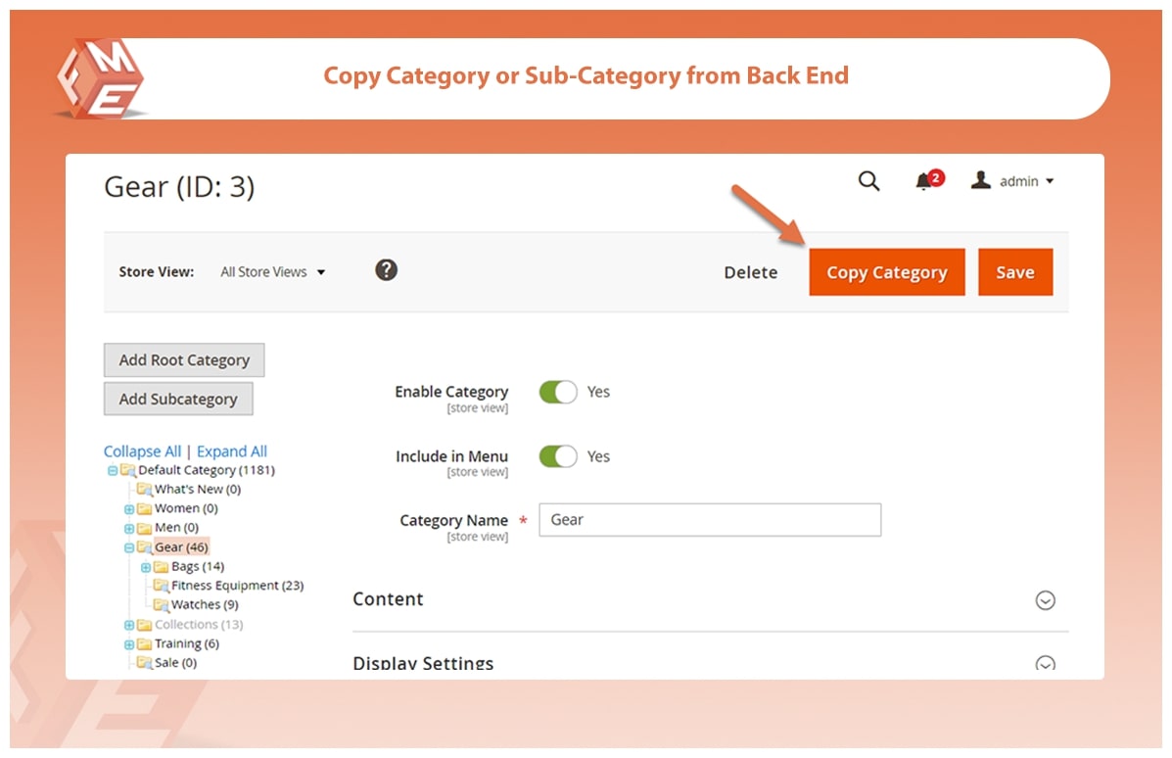Click the Copy Category button
1172x758 pixels.
tap(886, 272)
